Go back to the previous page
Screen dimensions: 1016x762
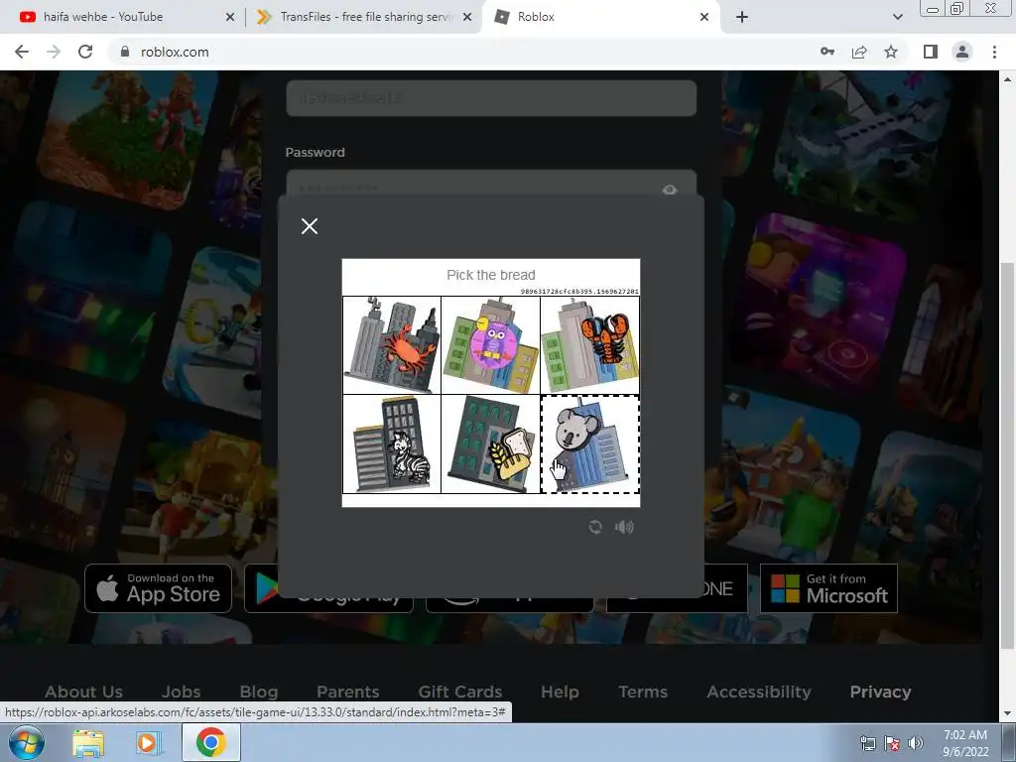point(22,52)
